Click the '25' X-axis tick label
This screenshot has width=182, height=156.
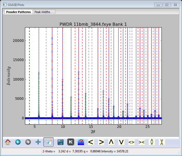(x=147, y=127)
